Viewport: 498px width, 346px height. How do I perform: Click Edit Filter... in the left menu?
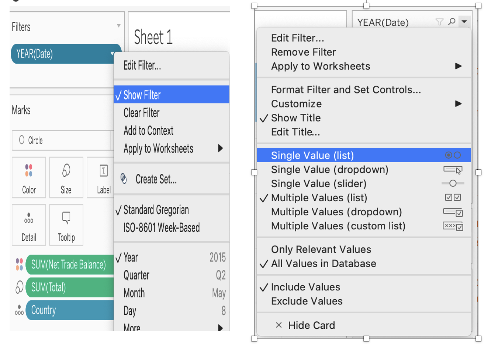pyautogui.click(x=142, y=66)
